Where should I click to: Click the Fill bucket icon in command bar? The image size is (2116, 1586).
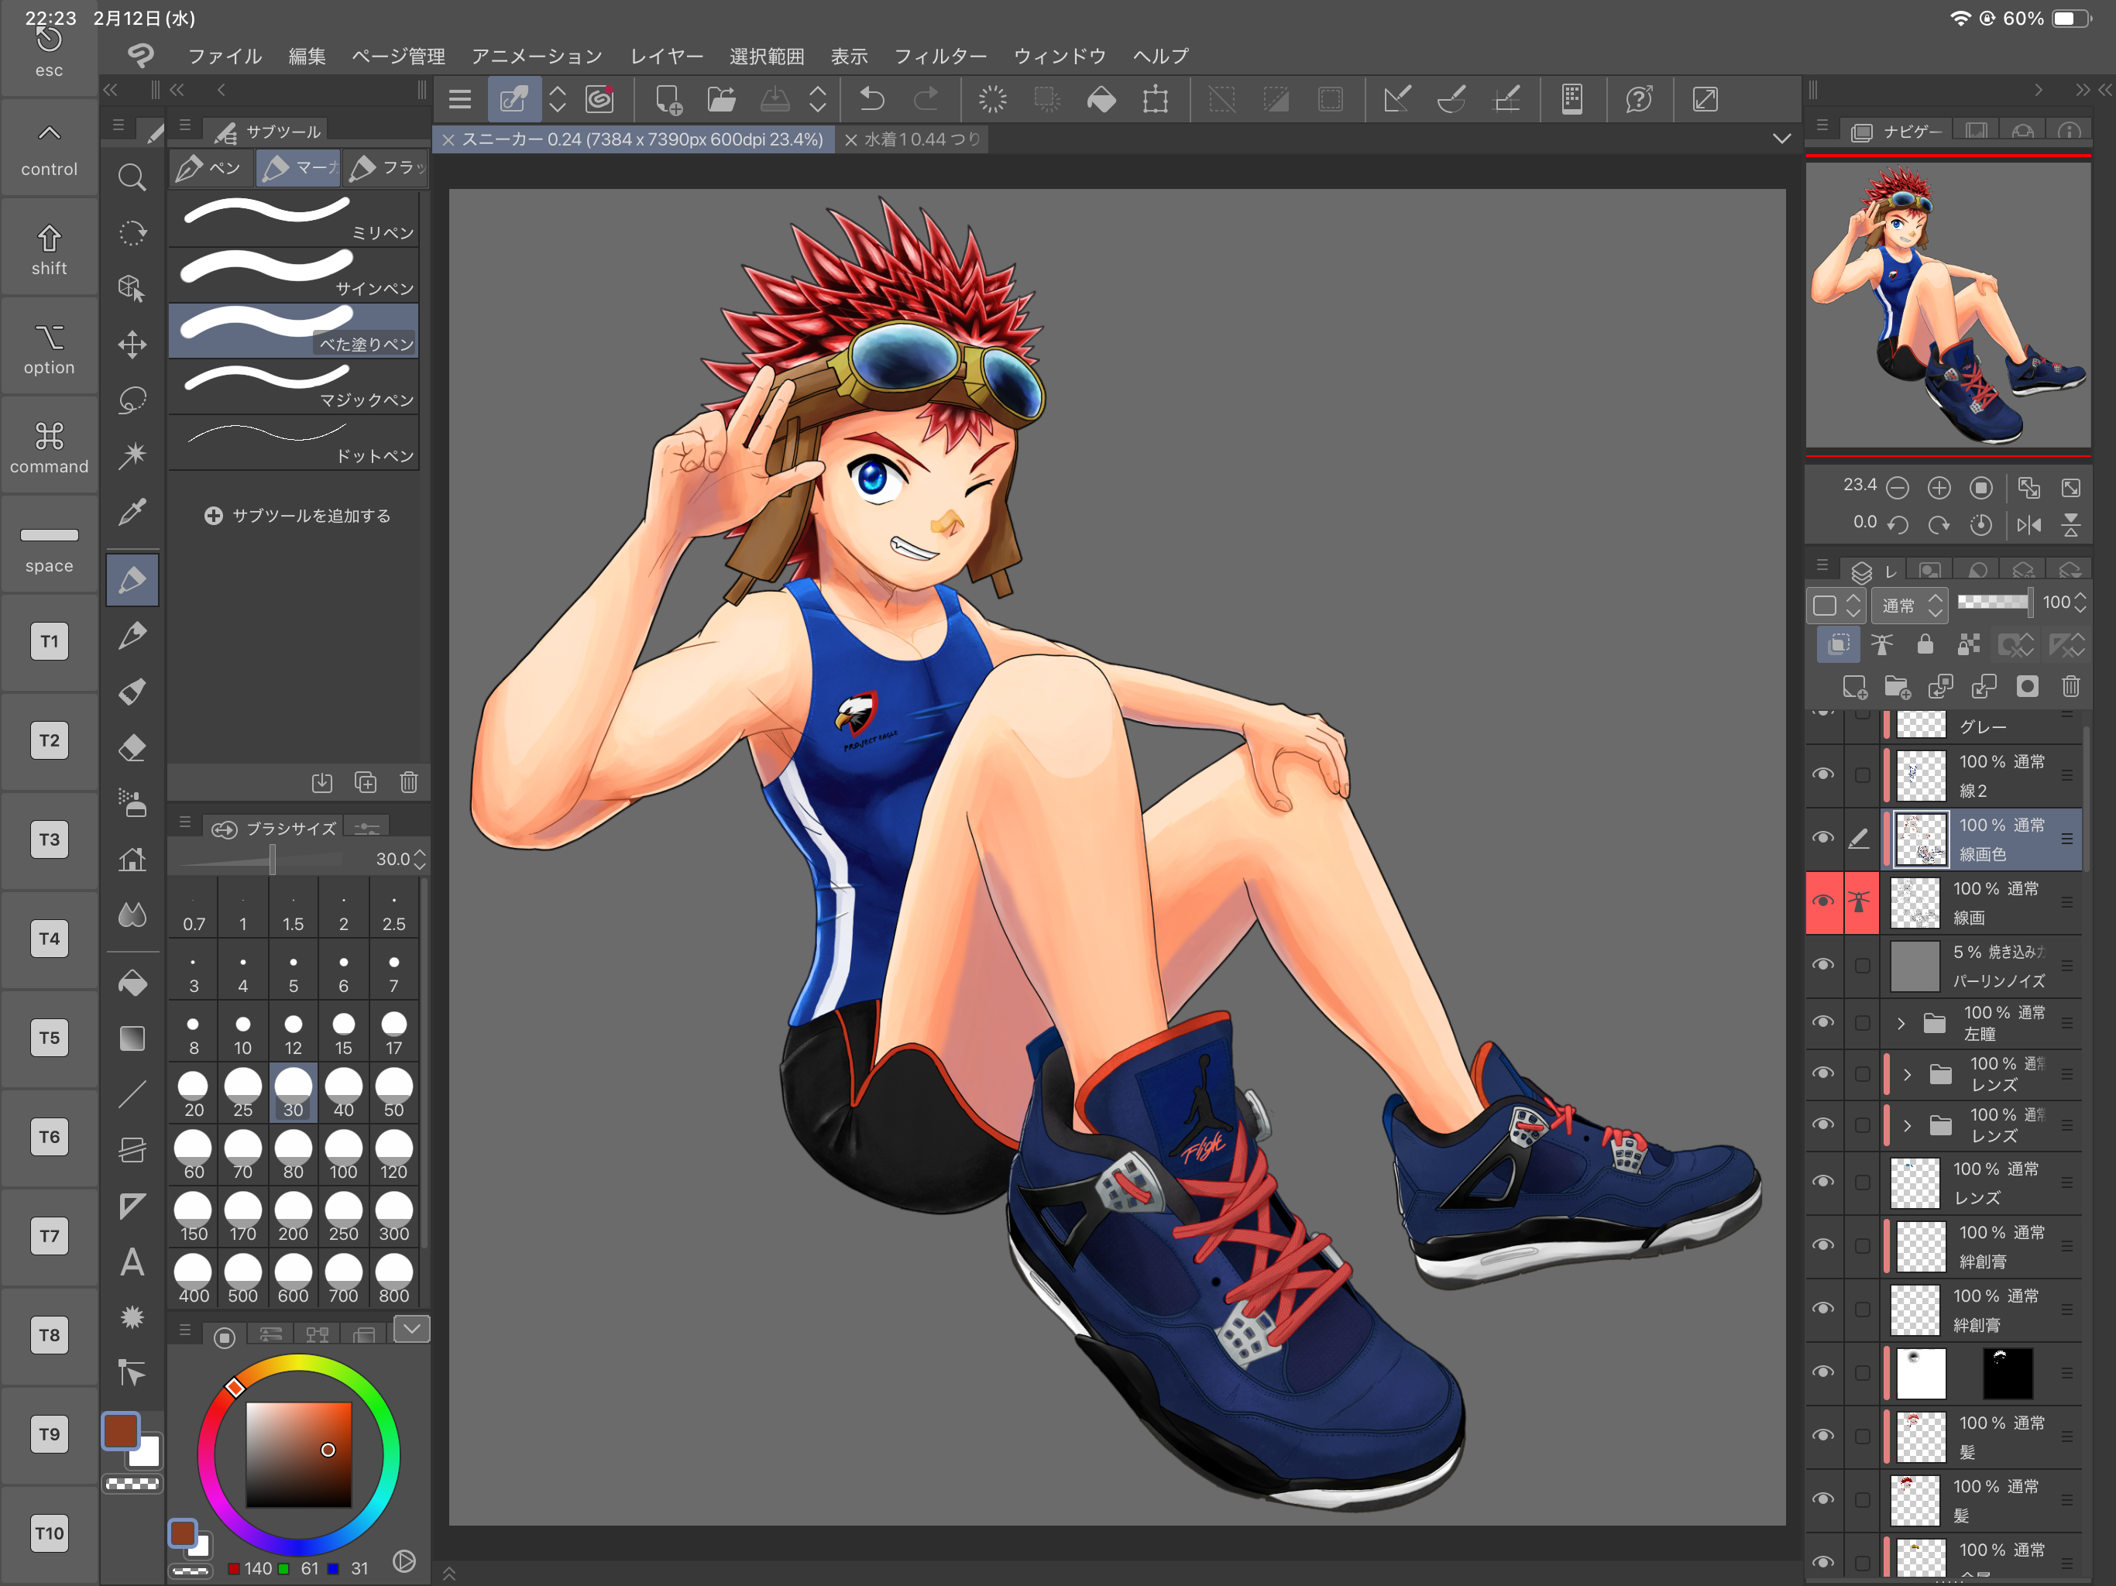[1101, 99]
